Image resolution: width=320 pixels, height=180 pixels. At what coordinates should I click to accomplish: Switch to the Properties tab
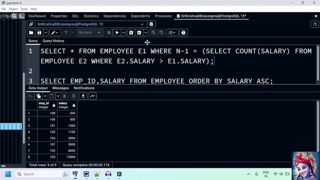tap(59, 16)
